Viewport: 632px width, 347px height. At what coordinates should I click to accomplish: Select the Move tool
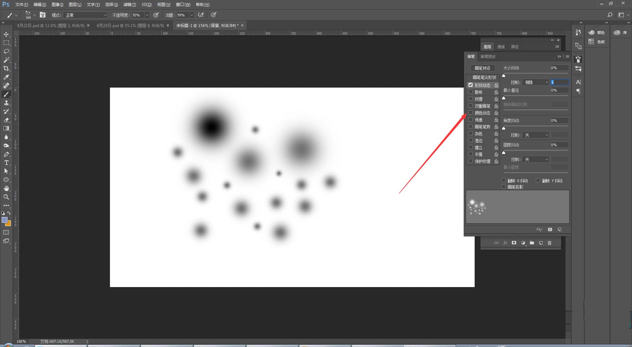pos(6,34)
